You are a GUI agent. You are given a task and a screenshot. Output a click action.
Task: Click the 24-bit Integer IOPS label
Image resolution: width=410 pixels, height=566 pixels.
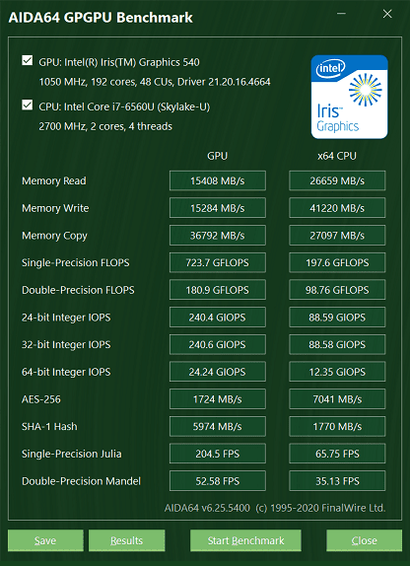click(66, 318)
